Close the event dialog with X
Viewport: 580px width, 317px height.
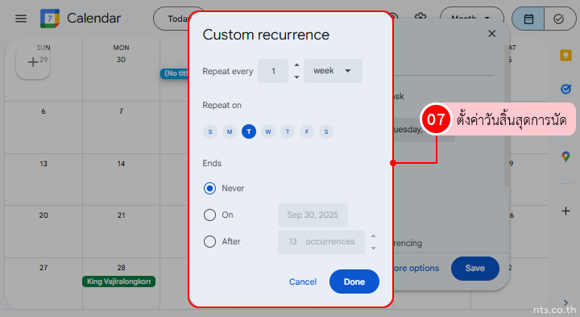coord(491,34)
